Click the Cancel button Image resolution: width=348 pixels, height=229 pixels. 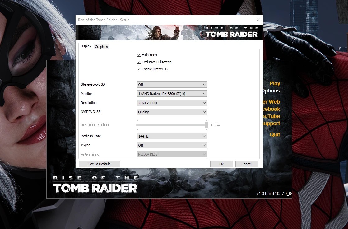tap(246, 164)
